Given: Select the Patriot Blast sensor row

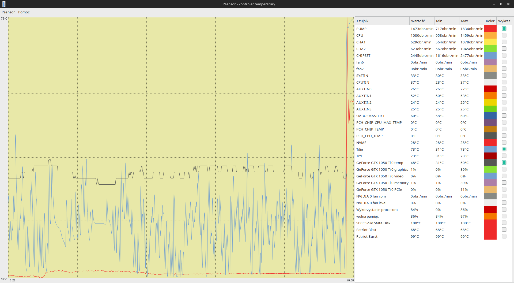Looking at the screenshot, I should 434,230.
